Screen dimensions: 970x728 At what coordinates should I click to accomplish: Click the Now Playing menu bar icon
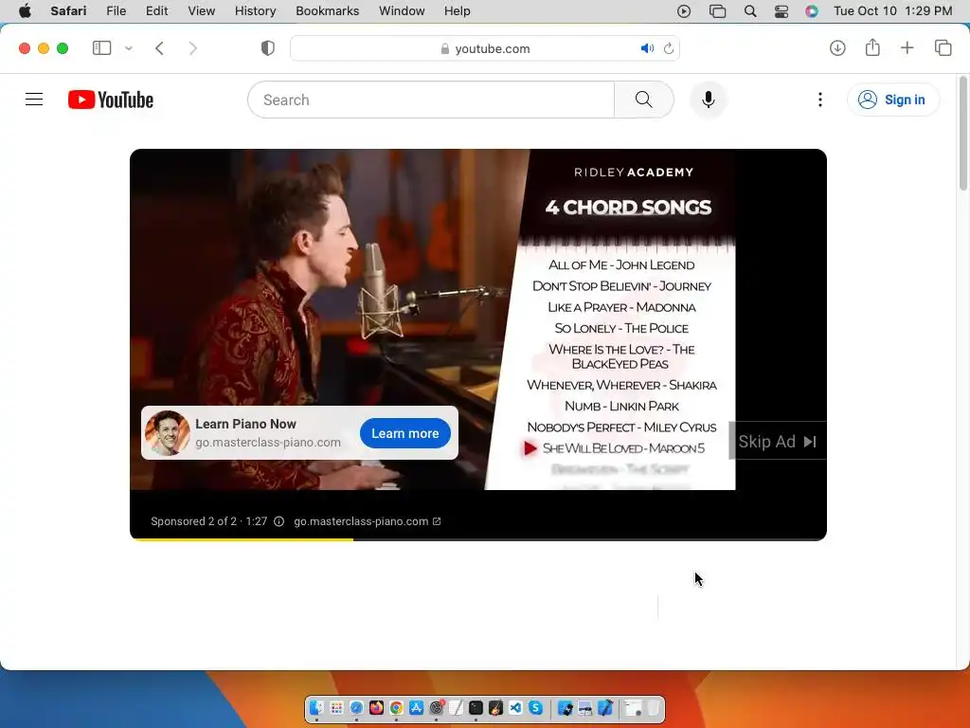pyautogui.click(x=684, y=10)
